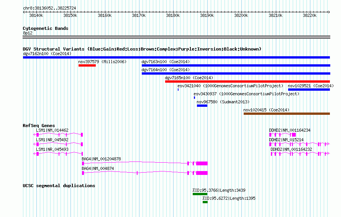The image size is (341, 217).
Task: Select the dgv7164n100 (Coe2014) label
Action: (x=166, y=70)
